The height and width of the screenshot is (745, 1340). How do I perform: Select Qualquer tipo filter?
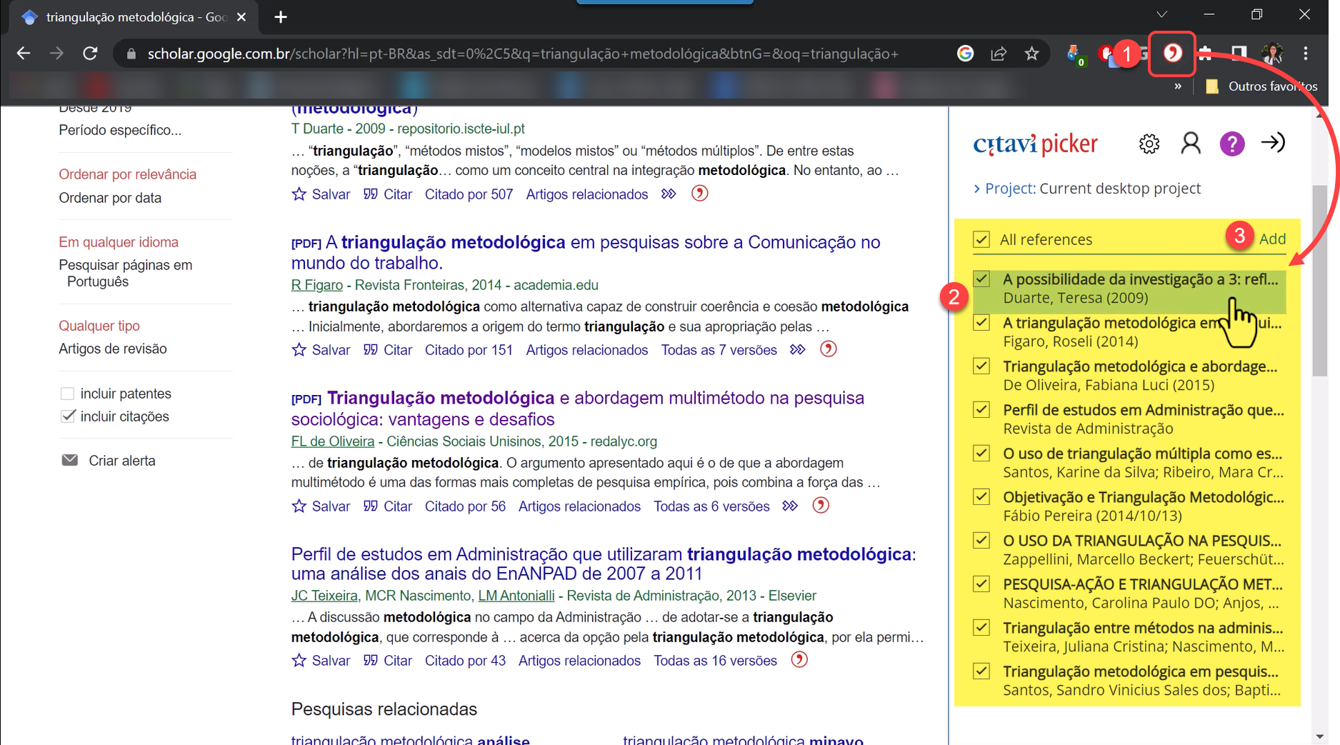click(x=99, y=326)
